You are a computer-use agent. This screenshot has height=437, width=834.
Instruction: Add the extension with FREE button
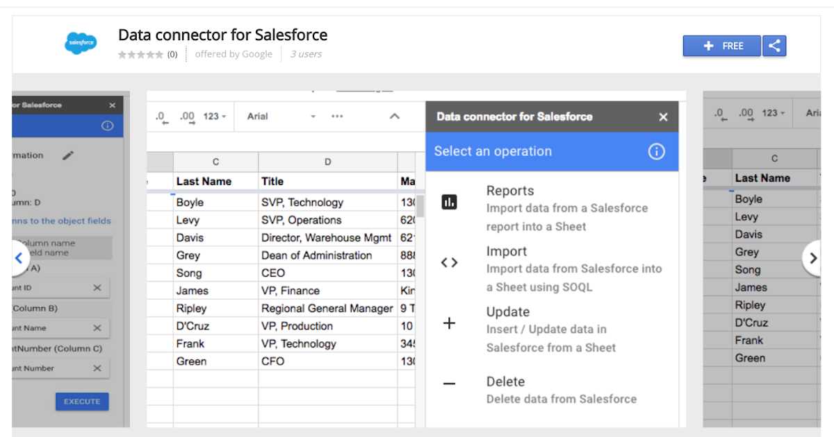tap(722, 46)
